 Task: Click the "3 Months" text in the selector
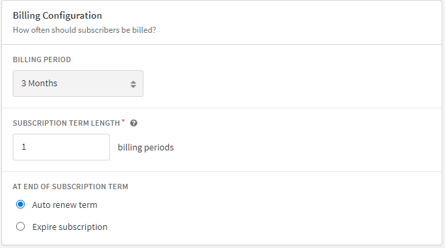39,84
